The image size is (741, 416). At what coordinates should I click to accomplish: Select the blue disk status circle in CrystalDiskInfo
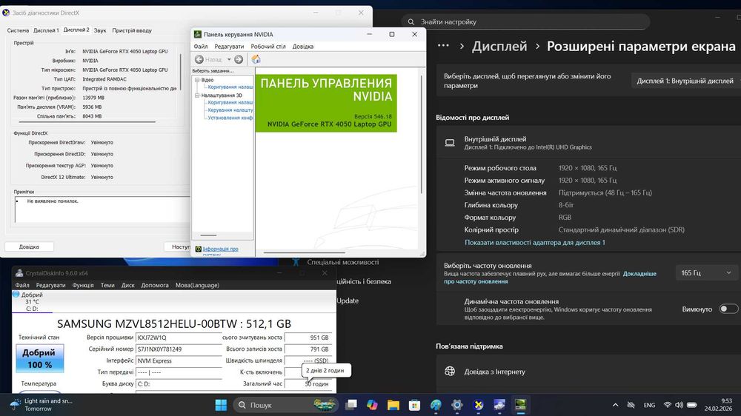click(16, 294)
